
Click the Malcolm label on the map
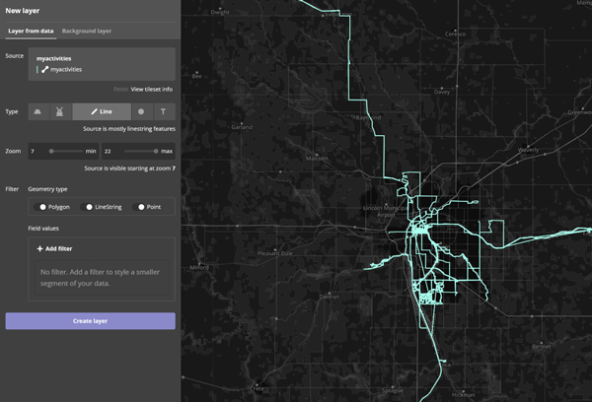(x=317, y=159)
